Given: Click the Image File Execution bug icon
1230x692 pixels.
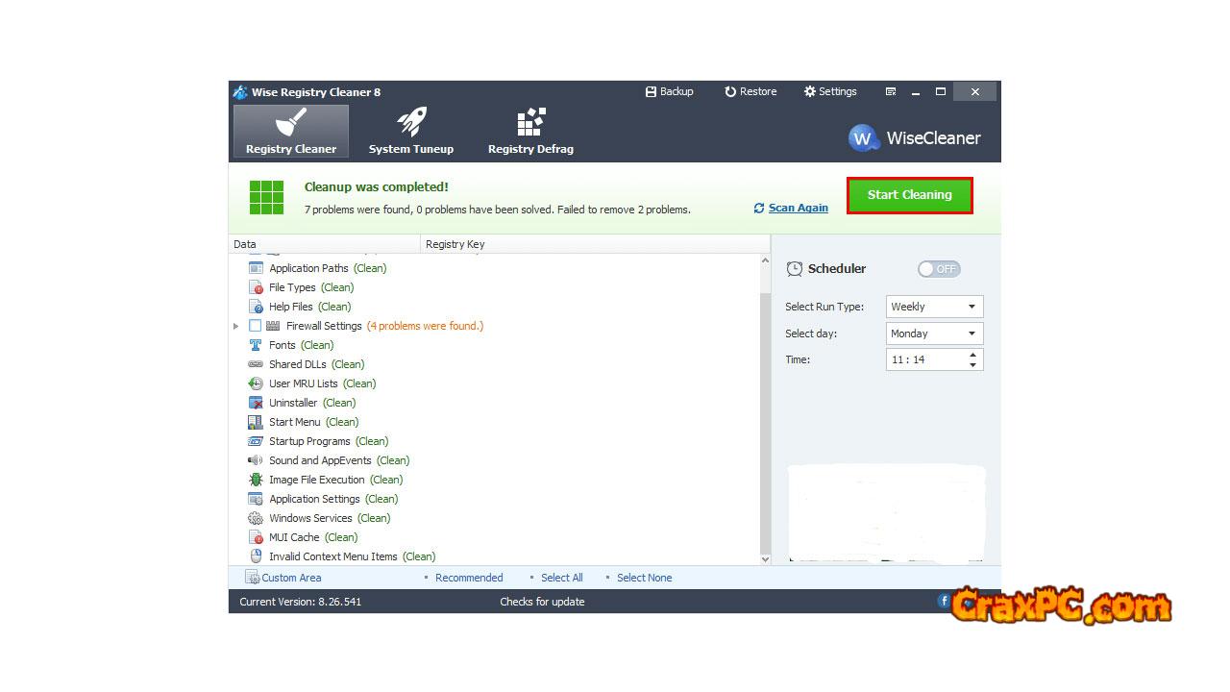Looking at the screenshot, I should pos(256,480).
